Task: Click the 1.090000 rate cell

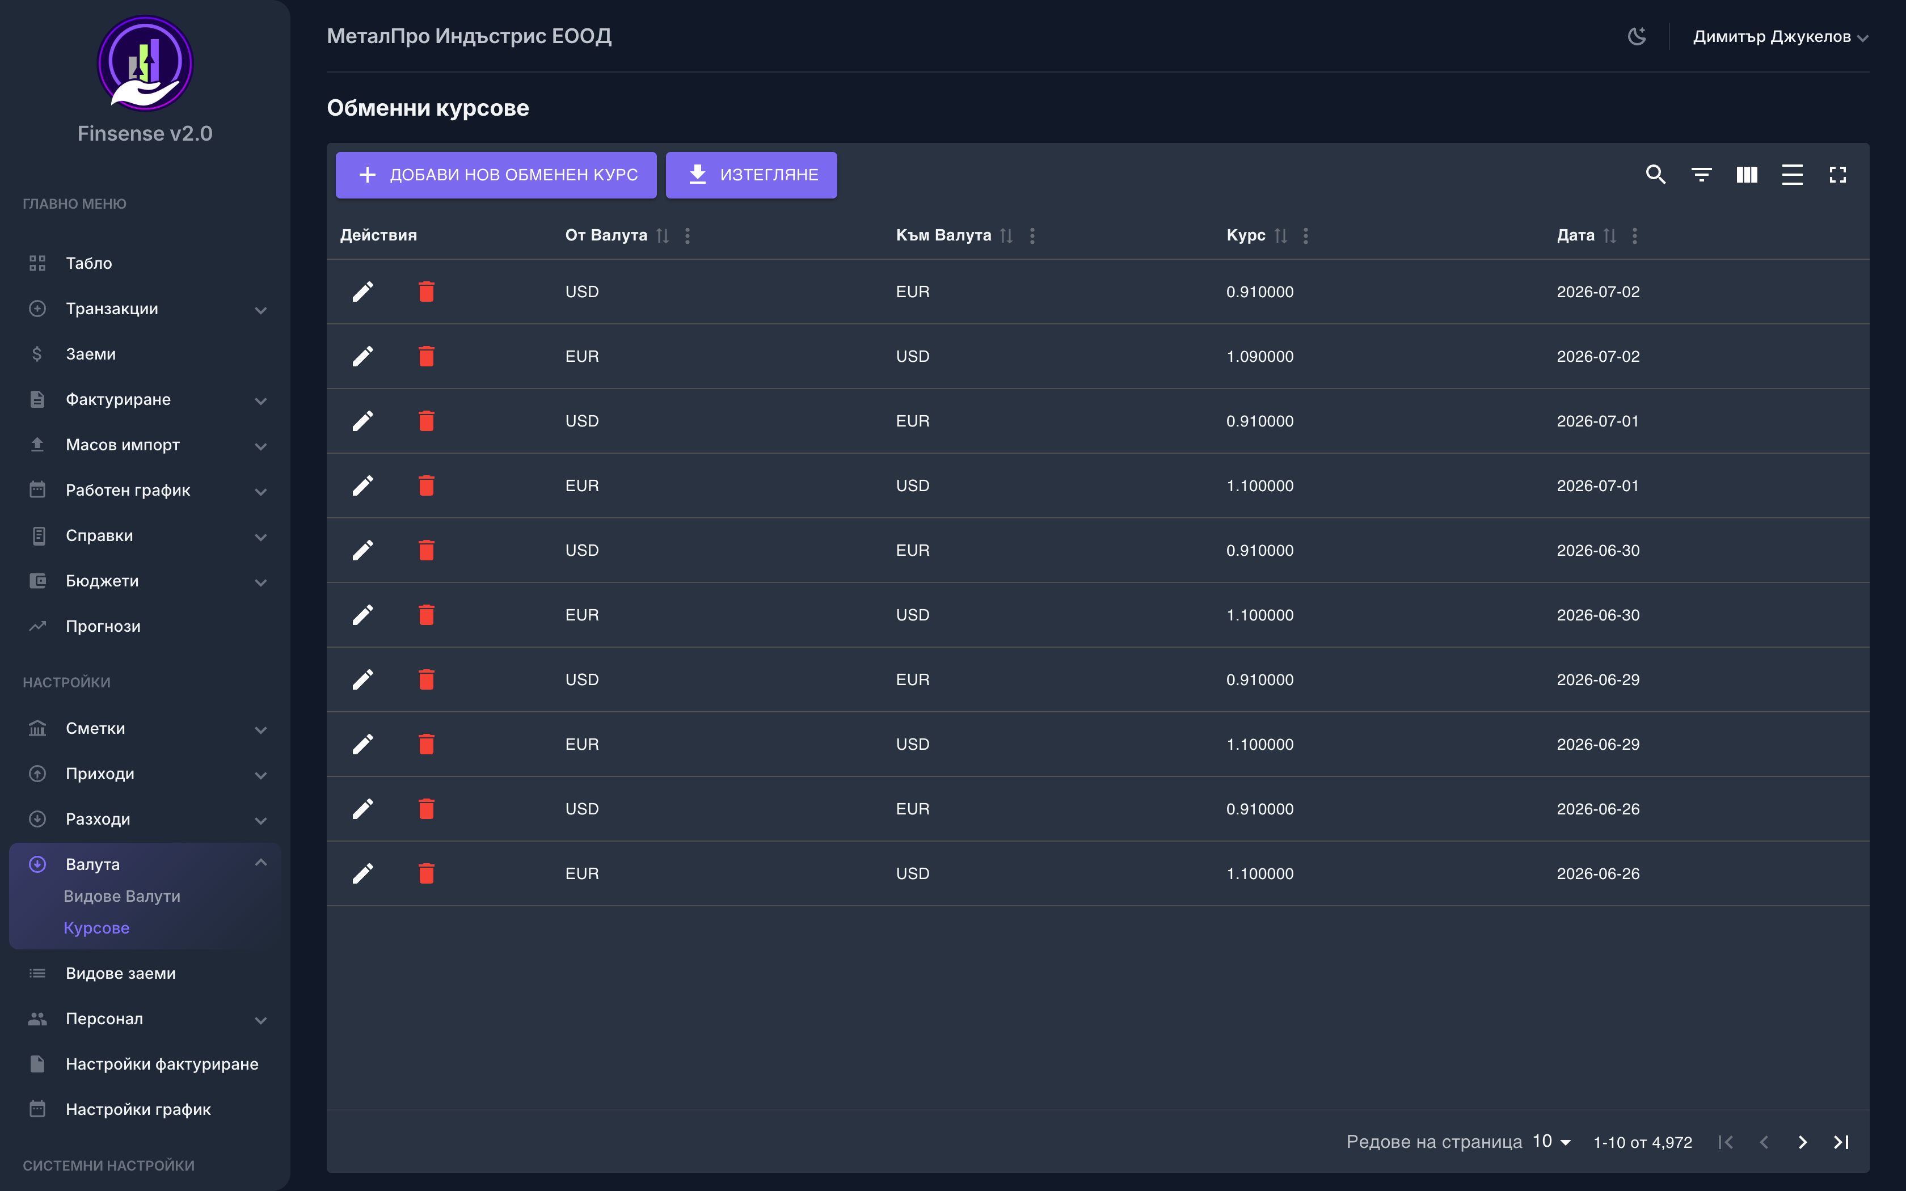Action: coord(1260,356)
